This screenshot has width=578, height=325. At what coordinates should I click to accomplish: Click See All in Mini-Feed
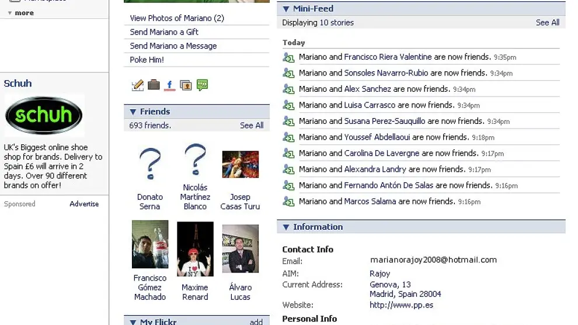coord(547,23)
